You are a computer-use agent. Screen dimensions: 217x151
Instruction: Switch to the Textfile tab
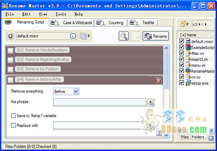[143, 22]
